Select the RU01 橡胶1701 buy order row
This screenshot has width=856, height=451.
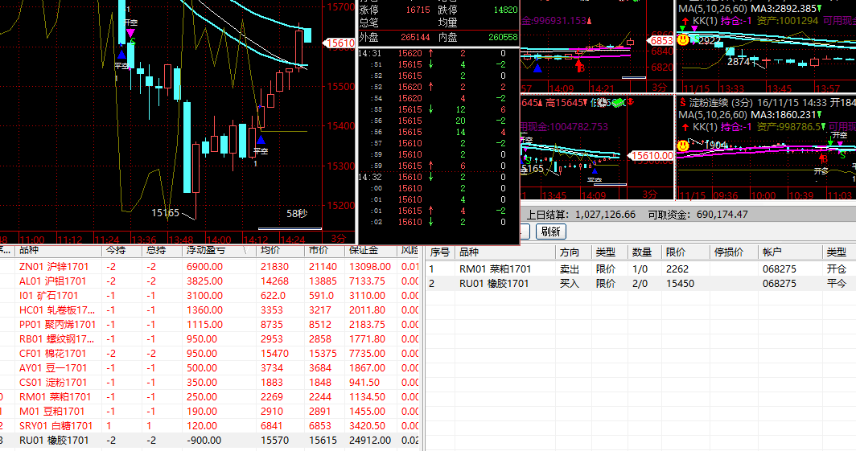(x=495, y=284)
